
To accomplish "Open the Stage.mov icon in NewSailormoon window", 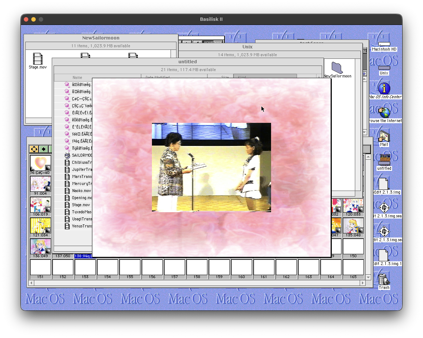I will pos(38,59).
